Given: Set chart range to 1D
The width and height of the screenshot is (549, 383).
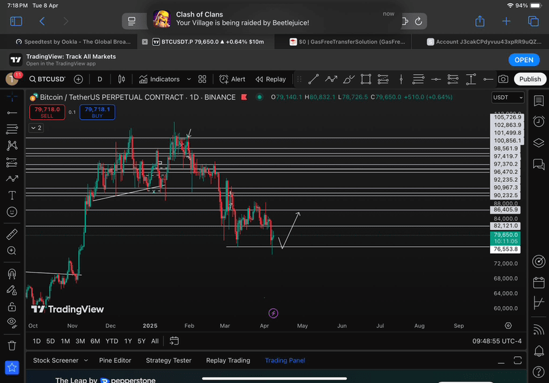Looking at the screenshot, I should 36,341.
